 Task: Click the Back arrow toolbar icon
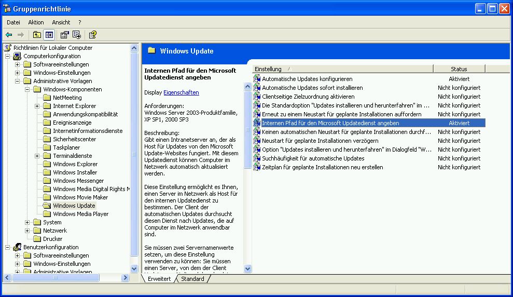[x=9, y=35]
